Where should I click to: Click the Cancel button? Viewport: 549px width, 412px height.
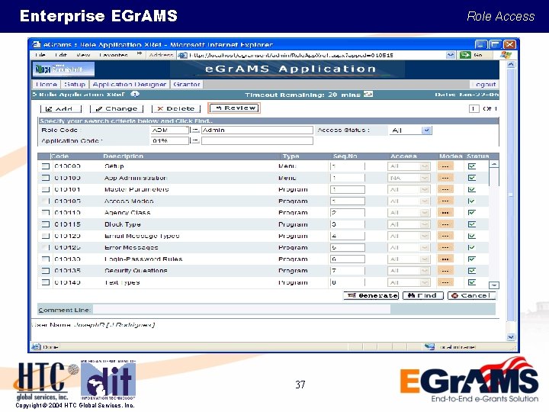[472, 295]
